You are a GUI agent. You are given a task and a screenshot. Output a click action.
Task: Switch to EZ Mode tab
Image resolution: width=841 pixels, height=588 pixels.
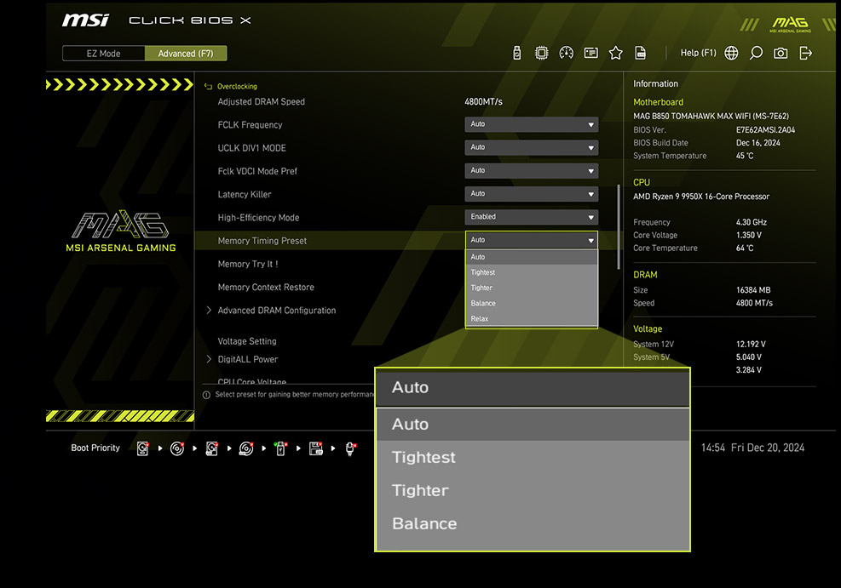[x=103, y=53]
